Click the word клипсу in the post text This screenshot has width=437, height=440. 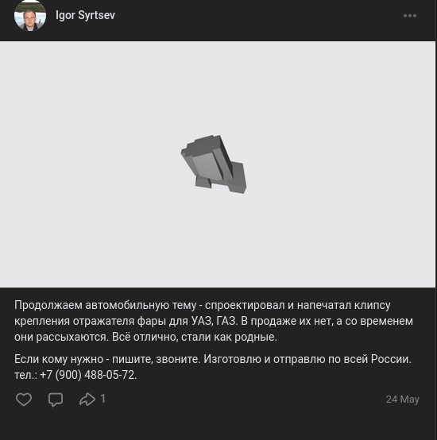(x=372, y=305)
